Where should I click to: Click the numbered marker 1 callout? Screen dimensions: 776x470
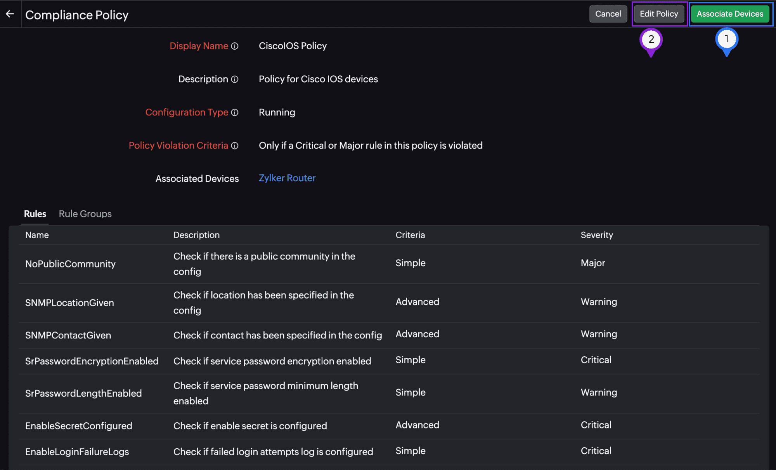(x=726, y=39)
